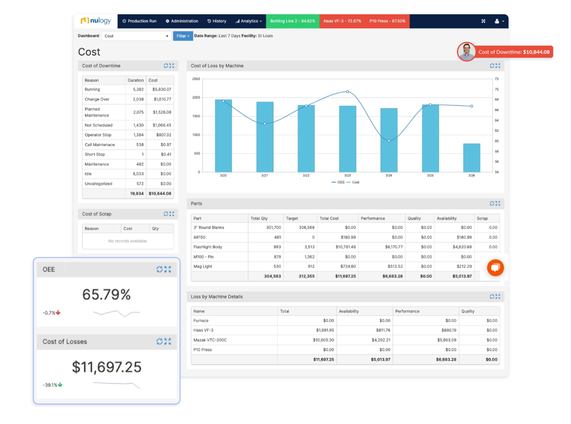
Task: Select the green Bottling Line 2 status indicator
Action: [x=293, y=21]
